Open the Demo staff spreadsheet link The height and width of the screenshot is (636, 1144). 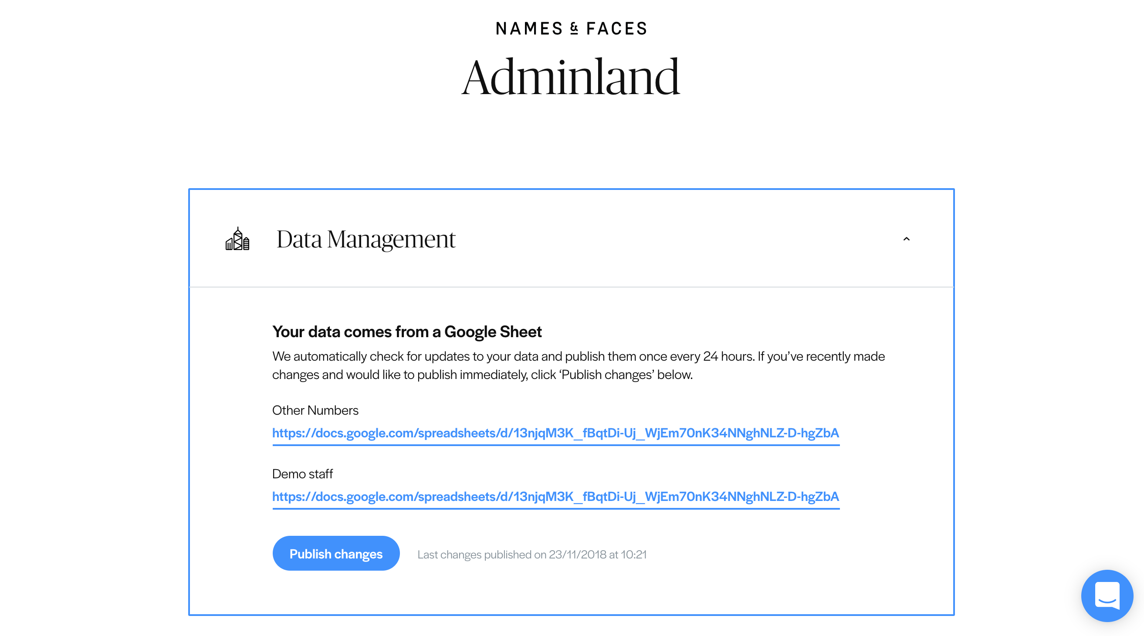click(555, 497)
